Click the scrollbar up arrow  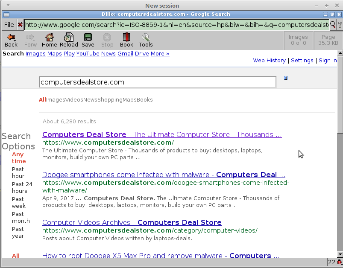pyautogui.click(x=340, y=53)
